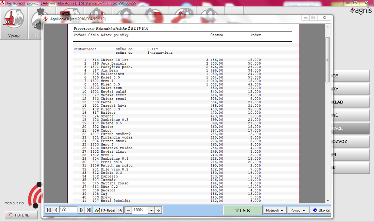This screenshot has height=222, width=374.
Task: Click the 'Počet' column header
Action: click(x=256, y=35)
